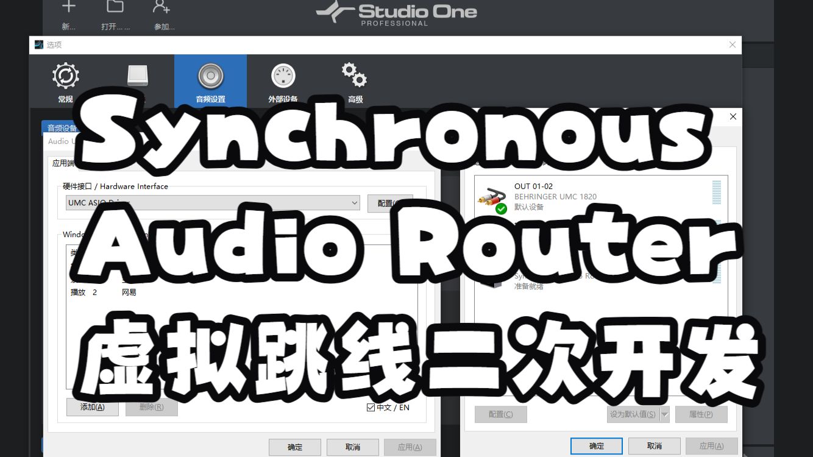The width and height of the screenshot is (813, 457).
Task: Toggle the 中文 / EN checkbox
Action: (371, 408)
